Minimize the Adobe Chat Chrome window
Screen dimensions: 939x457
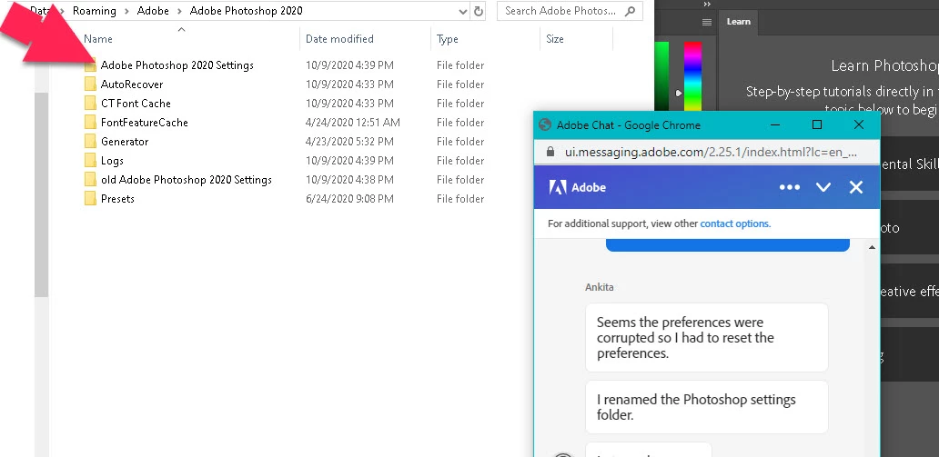click(x=775, y=125)
